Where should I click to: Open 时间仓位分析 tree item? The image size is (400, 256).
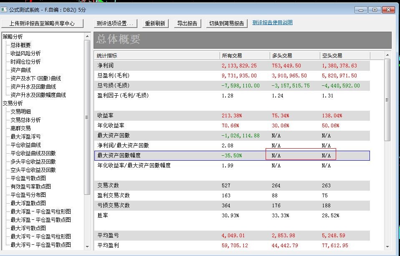25,62
